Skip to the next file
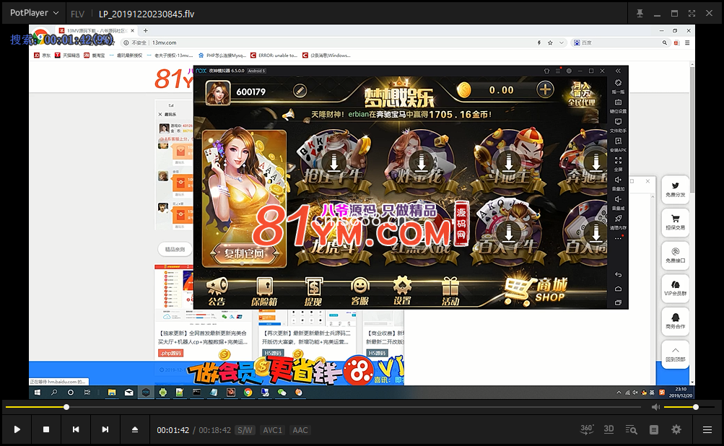The image size is (724, 446). pos(105,429)
